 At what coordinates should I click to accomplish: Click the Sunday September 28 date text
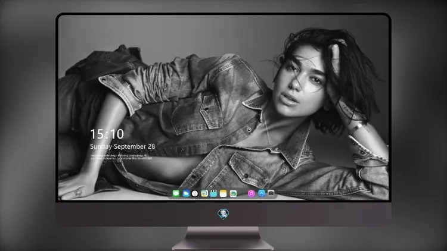point(123,146)
